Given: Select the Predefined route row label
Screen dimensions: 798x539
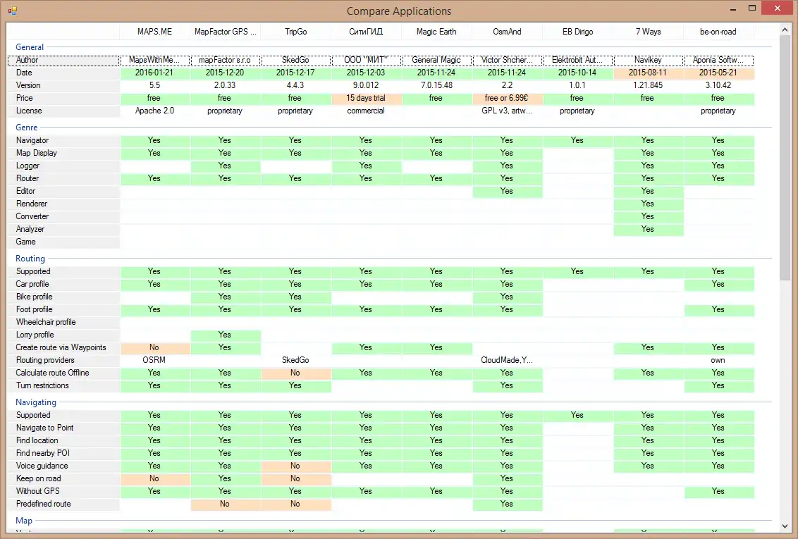Looking at the screenshot, I should click(x=63, y=504).
